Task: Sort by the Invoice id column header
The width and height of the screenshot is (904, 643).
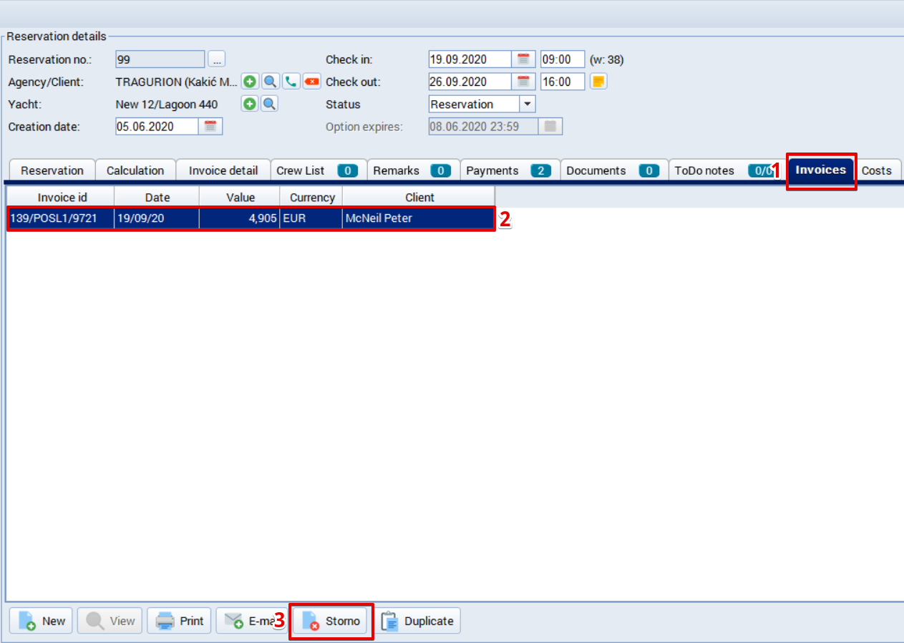Action: pyautogui.click(x=62, y=197)
